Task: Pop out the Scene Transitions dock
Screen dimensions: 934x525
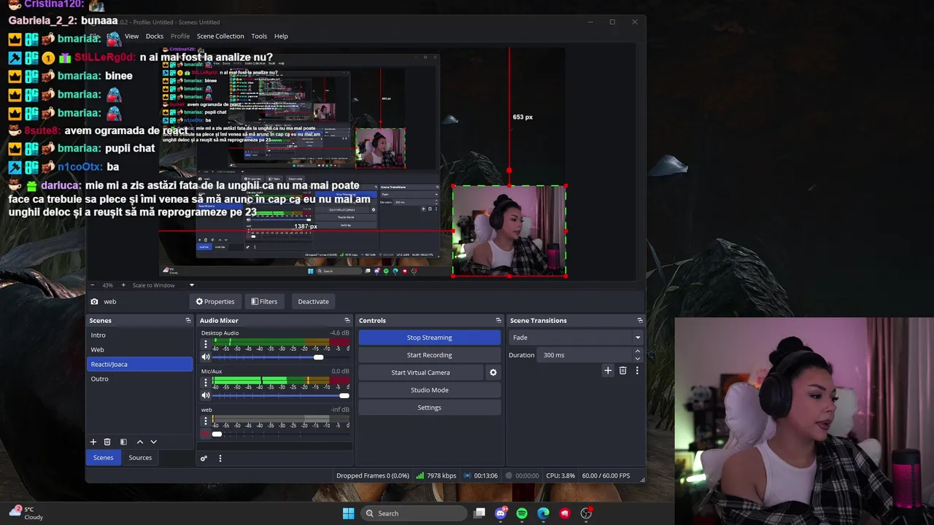Action: click(640, 321)
